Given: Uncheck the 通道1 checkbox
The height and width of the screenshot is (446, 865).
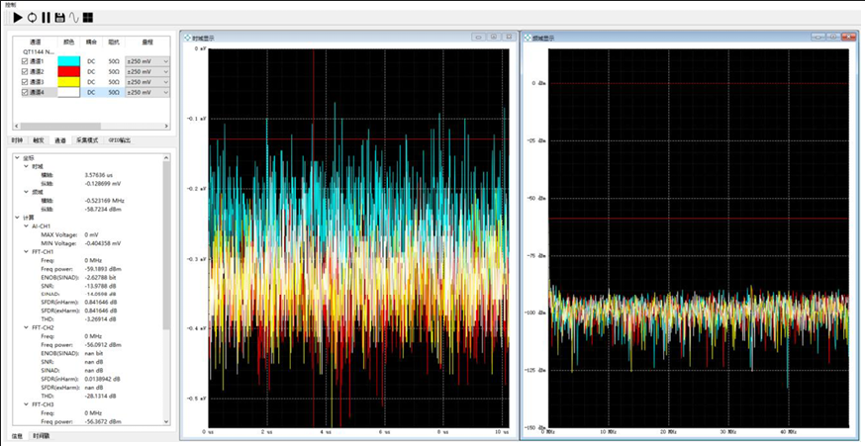Looking at the screenshot, I should tap(25, 61).
